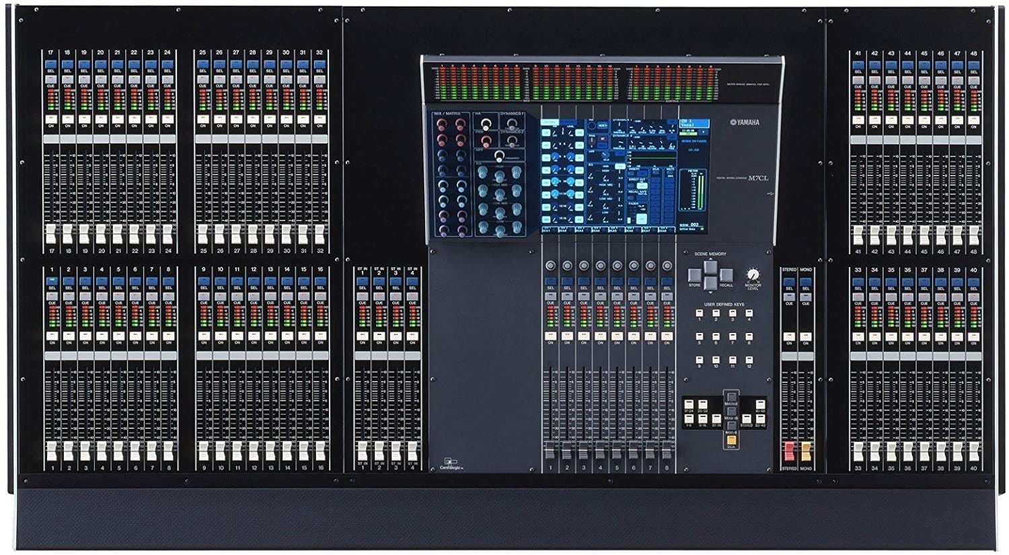Screen dimensions: 1009x555
Task: Move the red STEREO master fader
Action: pos(789,451)
